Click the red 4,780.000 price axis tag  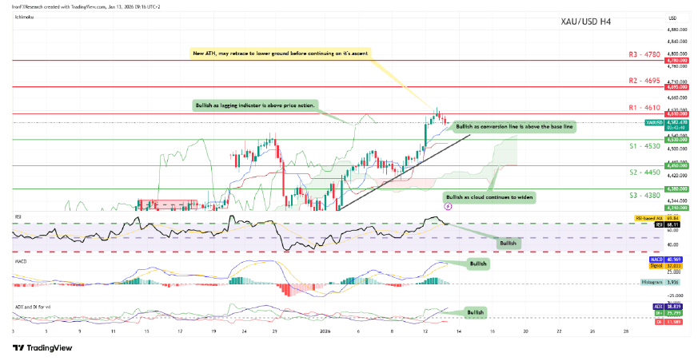click(x=676, y=60)
